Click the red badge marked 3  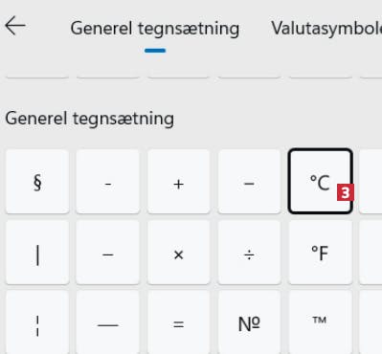tap(346, 193)
